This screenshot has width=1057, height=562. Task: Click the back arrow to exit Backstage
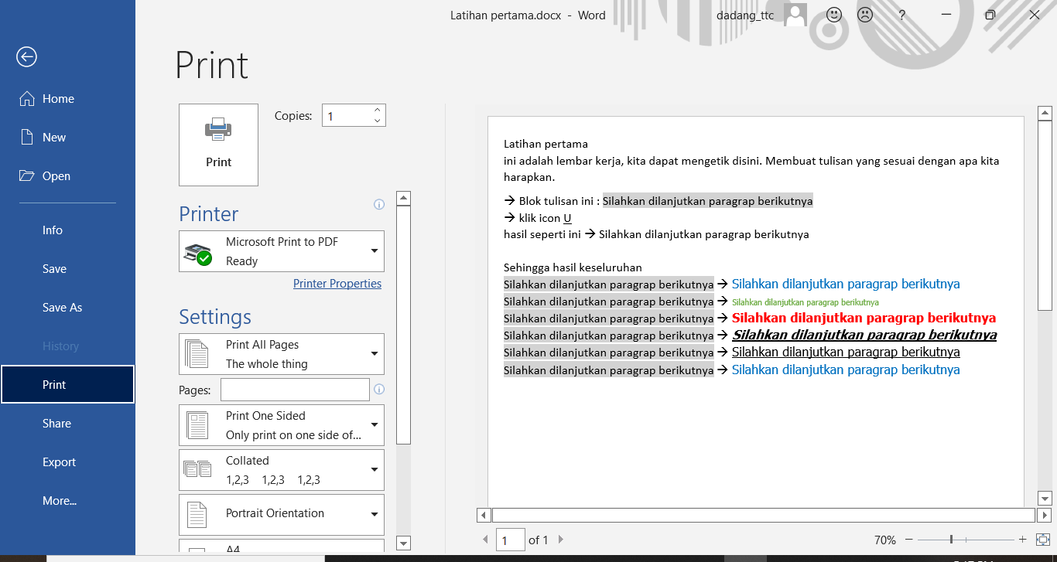[27, 56]
